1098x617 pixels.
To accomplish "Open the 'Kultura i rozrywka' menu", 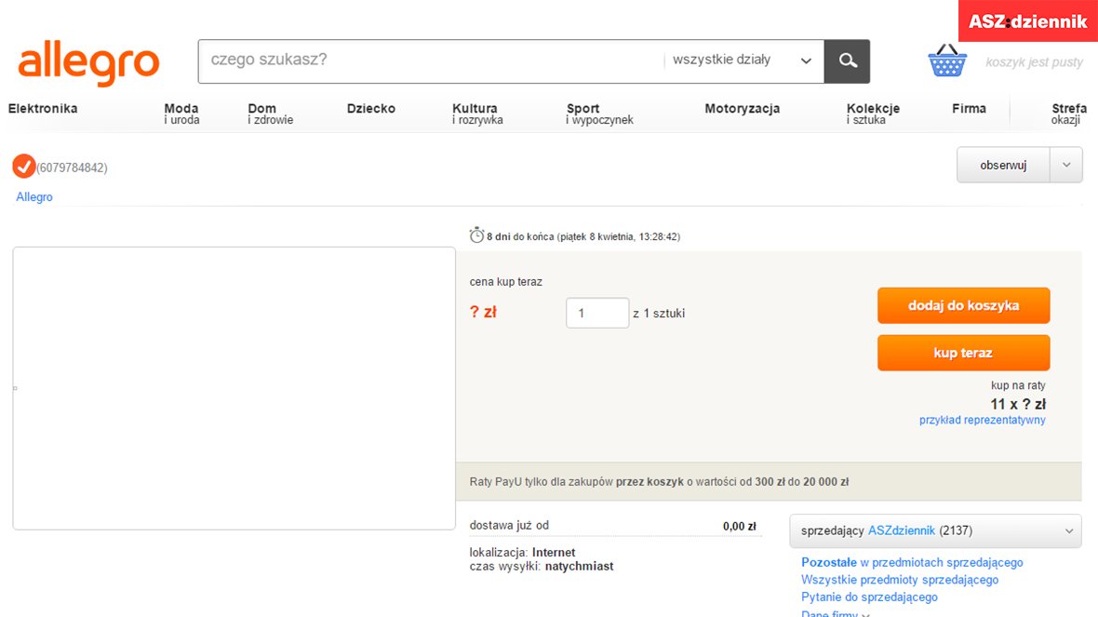I will (477, 114).
